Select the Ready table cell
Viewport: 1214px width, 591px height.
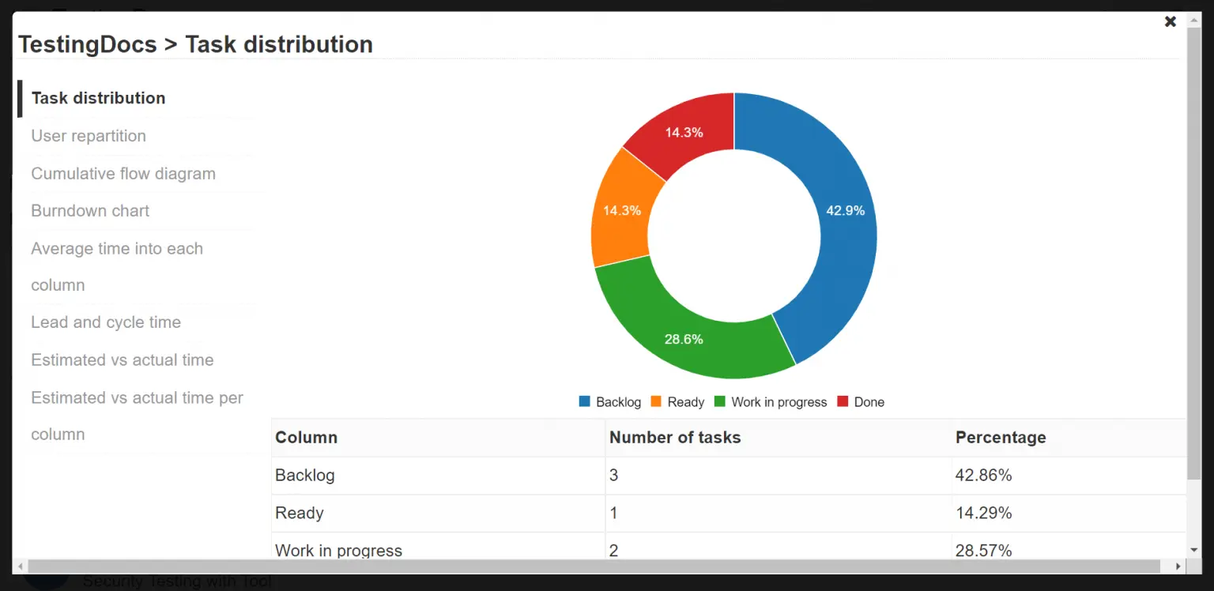(x=438, y=513)
